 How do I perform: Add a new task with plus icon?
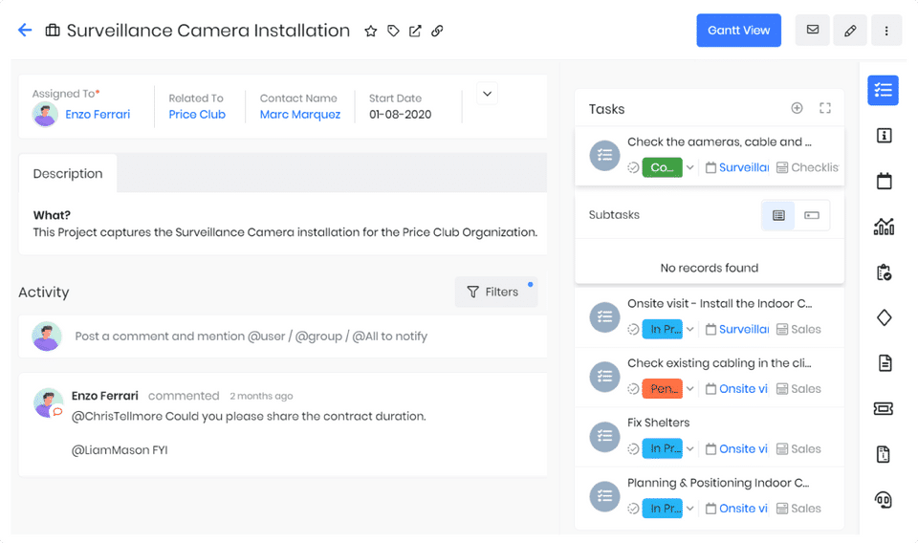pos(797,109)
